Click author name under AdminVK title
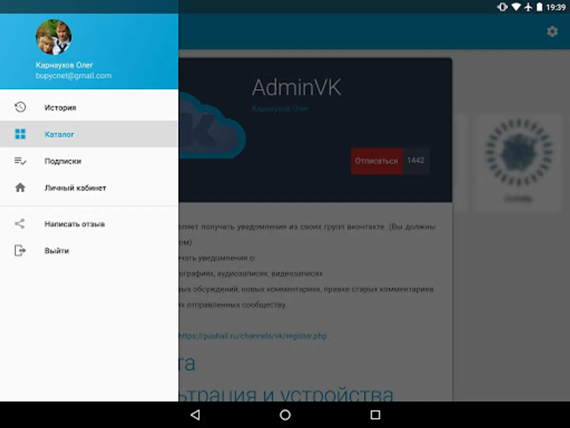 [x=280, y=109]
